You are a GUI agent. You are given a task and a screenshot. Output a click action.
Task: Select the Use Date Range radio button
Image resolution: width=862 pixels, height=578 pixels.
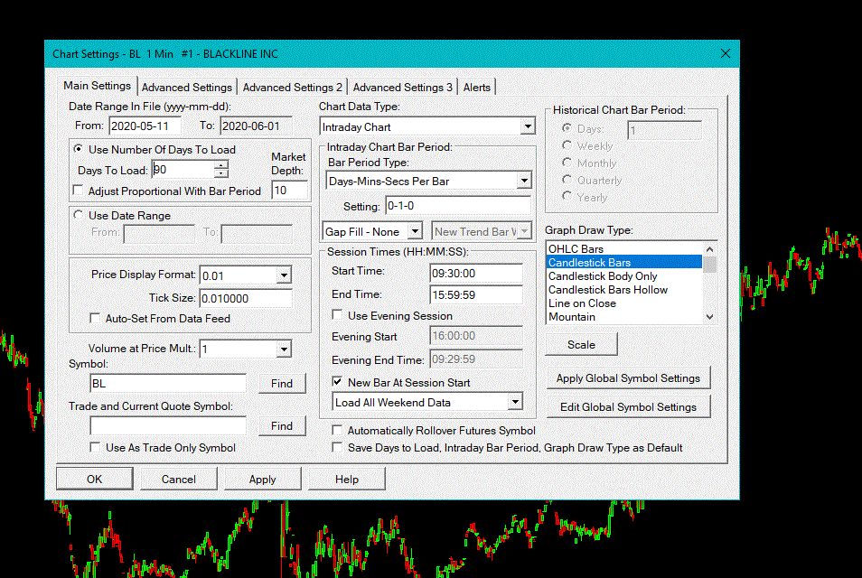79,215
